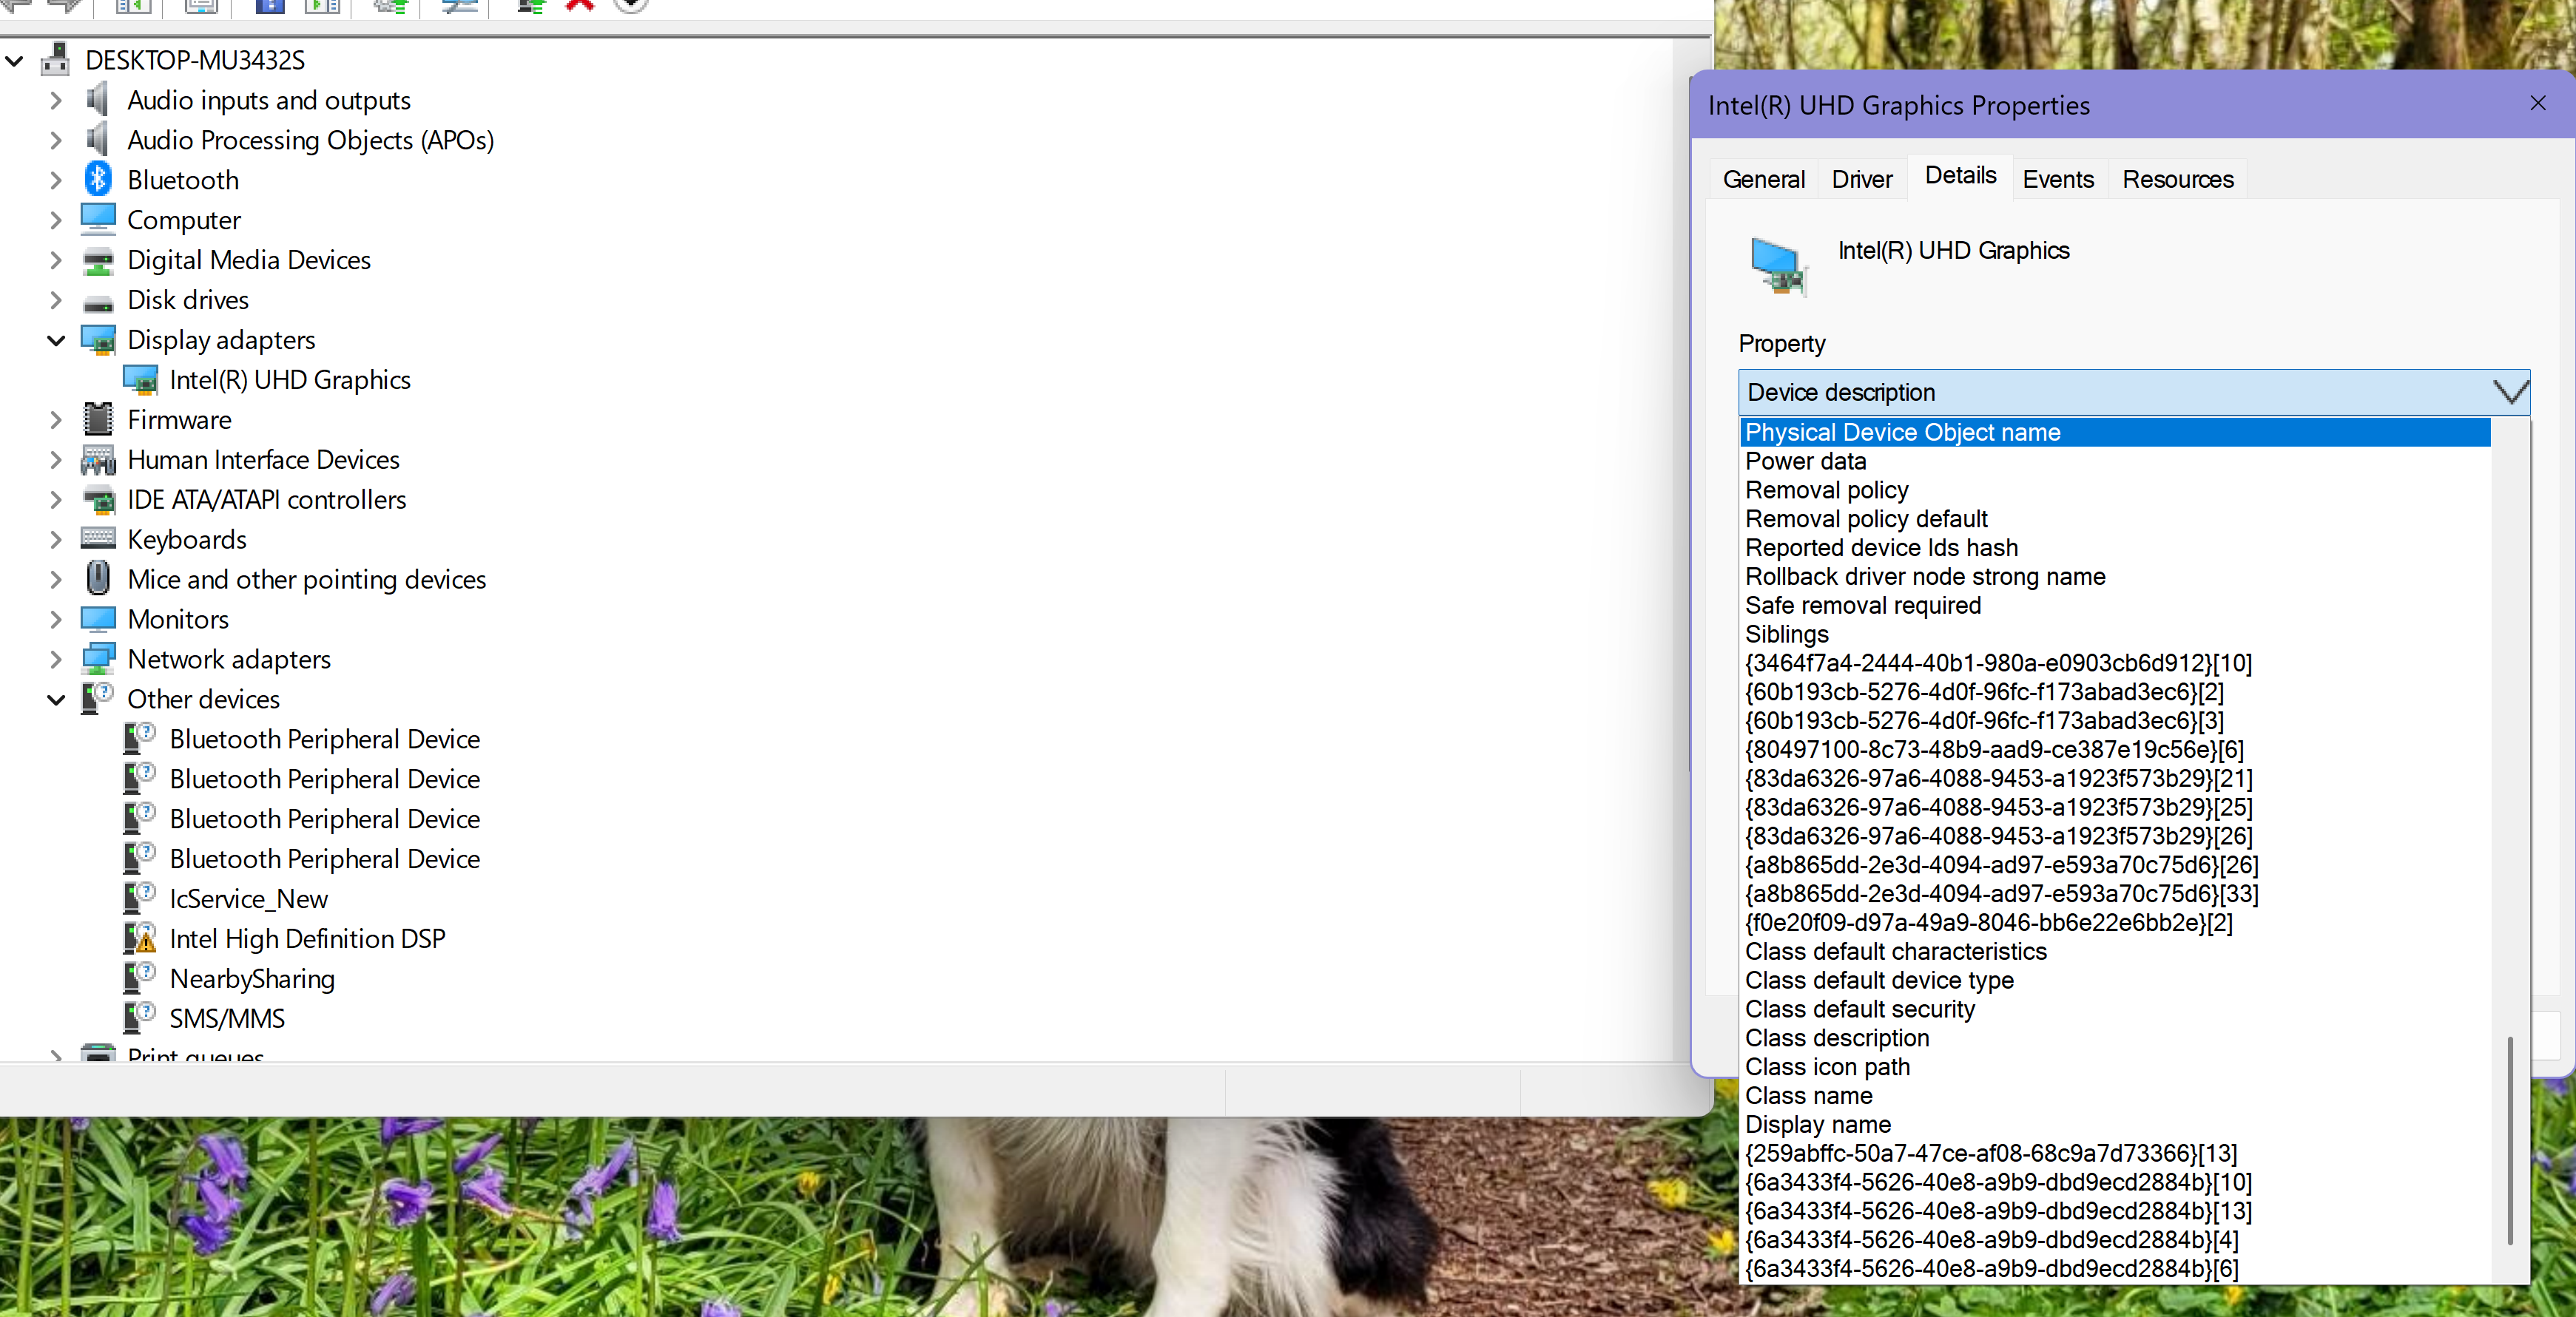Screen dimensions: 2576x1317
Task: Select Rollback driver node strong name
Action: tap(2115, 577)
